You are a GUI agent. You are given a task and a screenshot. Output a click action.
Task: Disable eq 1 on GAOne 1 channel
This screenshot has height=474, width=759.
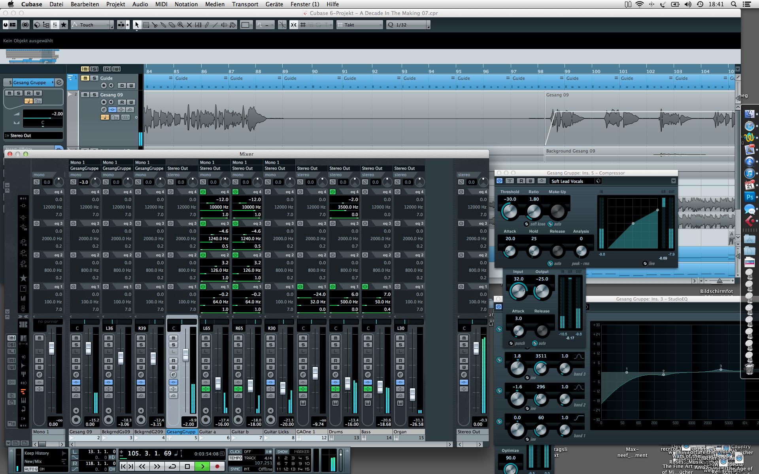click(300, 287)
